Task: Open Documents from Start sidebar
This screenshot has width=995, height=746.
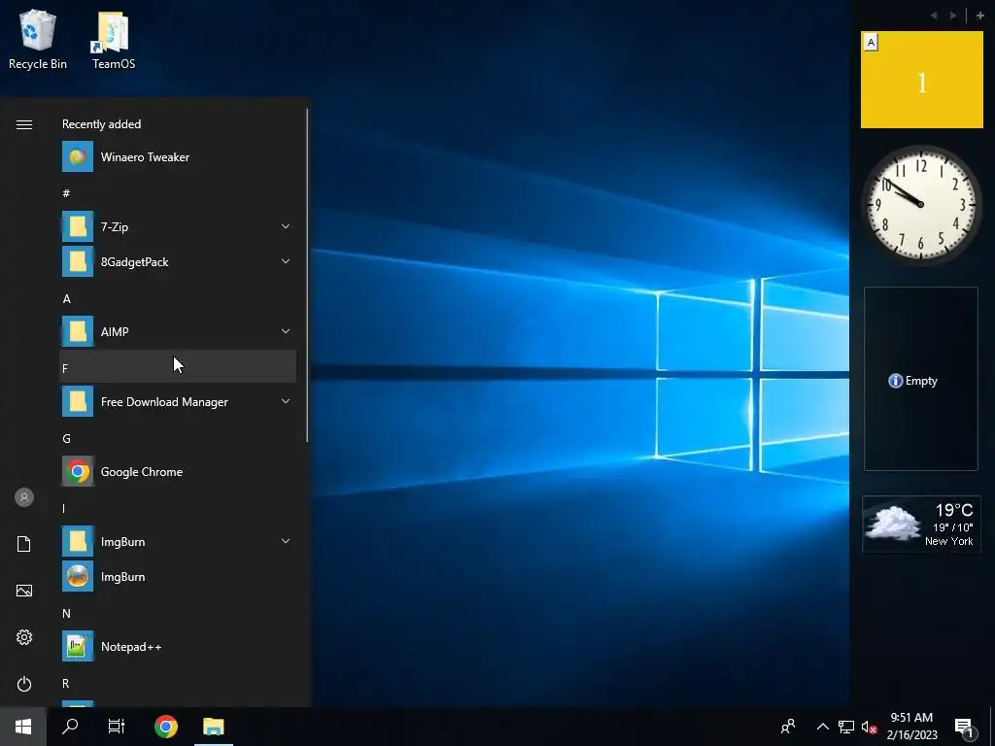Action: pos(24,544)
